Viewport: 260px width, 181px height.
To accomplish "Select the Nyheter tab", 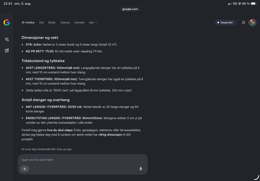I will point(79,23).
